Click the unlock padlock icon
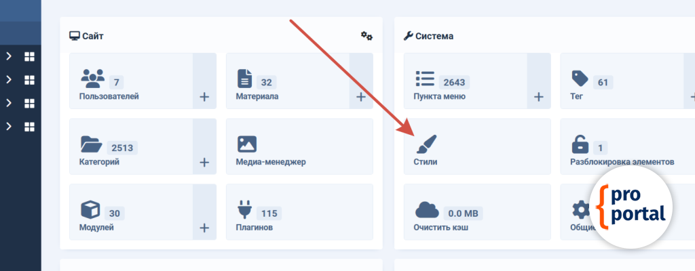 [x=580, y=144]
